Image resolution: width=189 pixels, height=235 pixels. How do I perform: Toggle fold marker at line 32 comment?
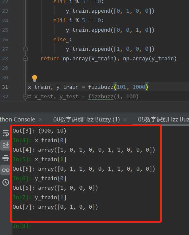pos(25,97)
